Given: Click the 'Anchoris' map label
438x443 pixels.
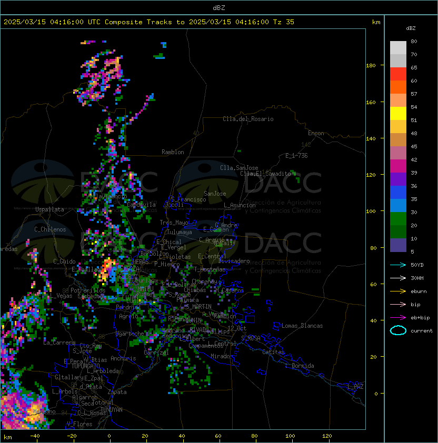Looking at the screenshot, I should pos(123,358).
